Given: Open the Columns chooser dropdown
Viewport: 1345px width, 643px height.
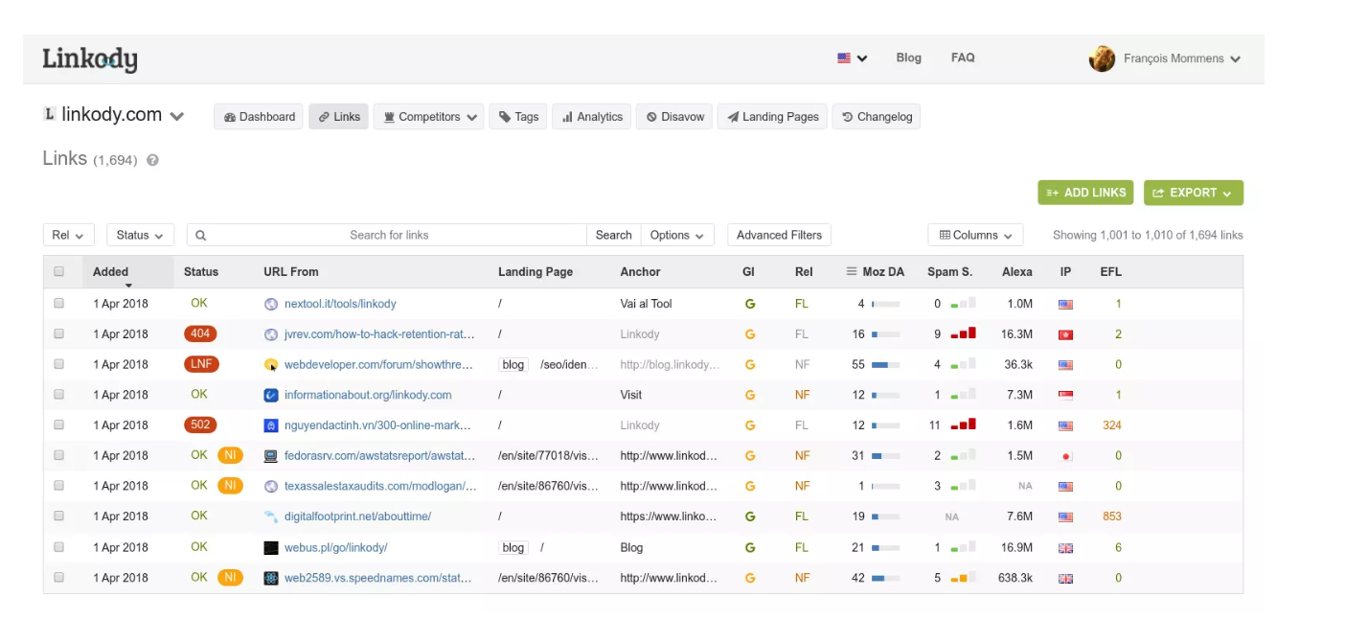Looking at the screenshot, I should 975,235.
